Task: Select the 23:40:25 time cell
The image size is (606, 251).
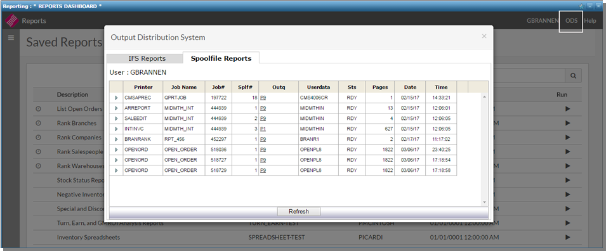Action: (x=441, y=150)
